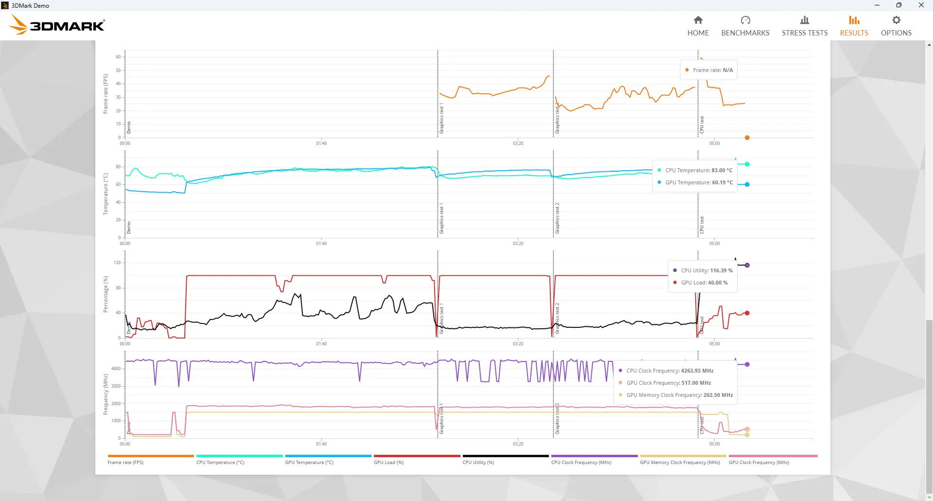
Task: Select the RESULTS section
Action: [854, 26]
